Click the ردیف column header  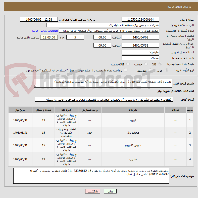pos(190,110)
